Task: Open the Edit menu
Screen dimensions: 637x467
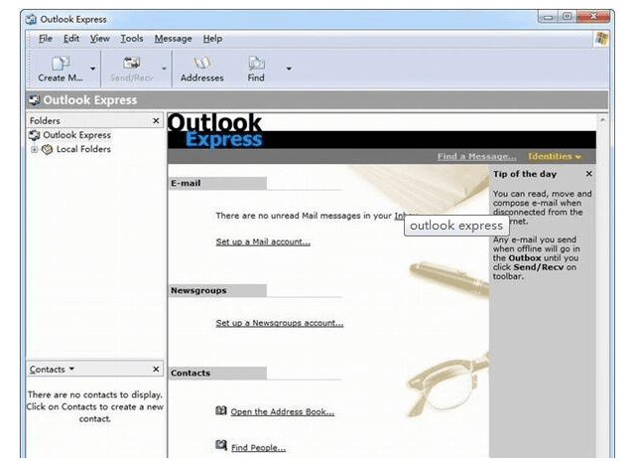Action: tap(71, 39)
